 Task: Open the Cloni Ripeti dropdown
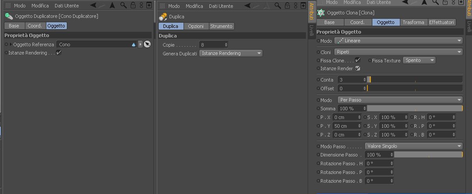pyautogui.click(x=398, y=52)
